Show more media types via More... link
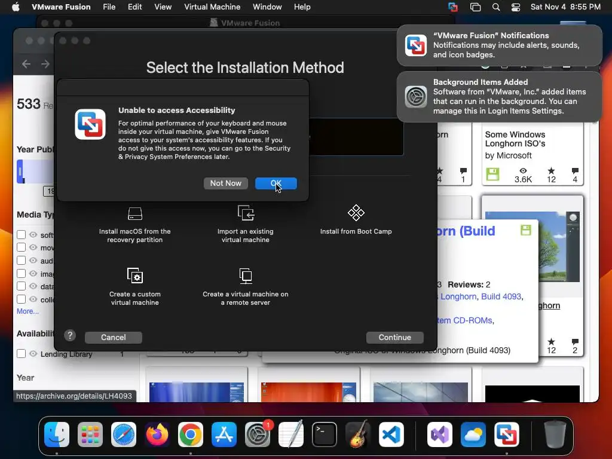 (x=27, y=311)
